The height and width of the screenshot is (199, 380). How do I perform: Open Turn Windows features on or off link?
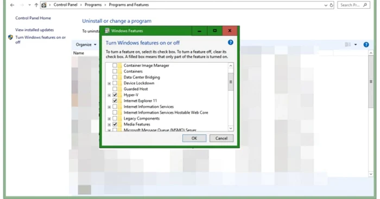pos(41,39)
